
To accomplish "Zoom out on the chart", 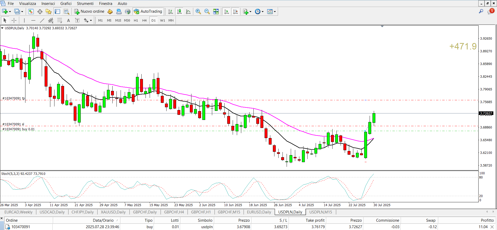I will (x=207, y=11).
